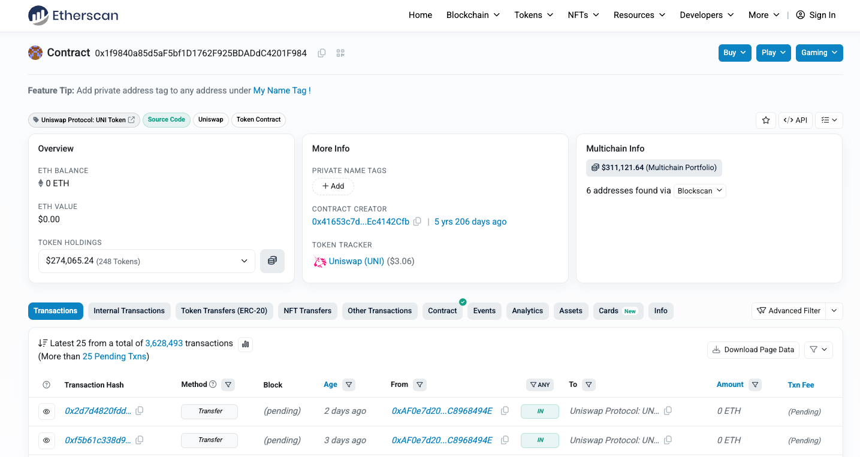Expand the Developers menu
This screenshot has width=860, height=457.
(x=707, y=15)
